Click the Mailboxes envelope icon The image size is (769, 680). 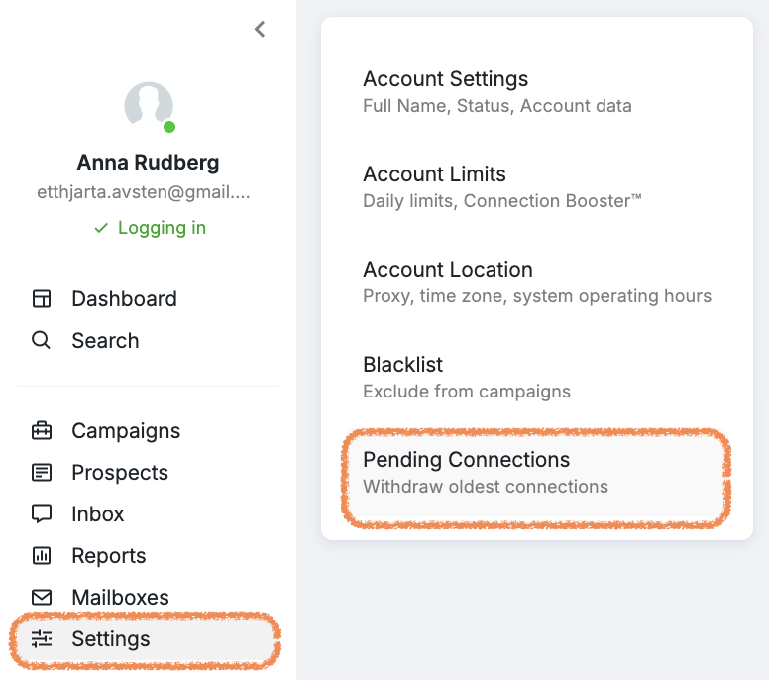coord(42,598)
